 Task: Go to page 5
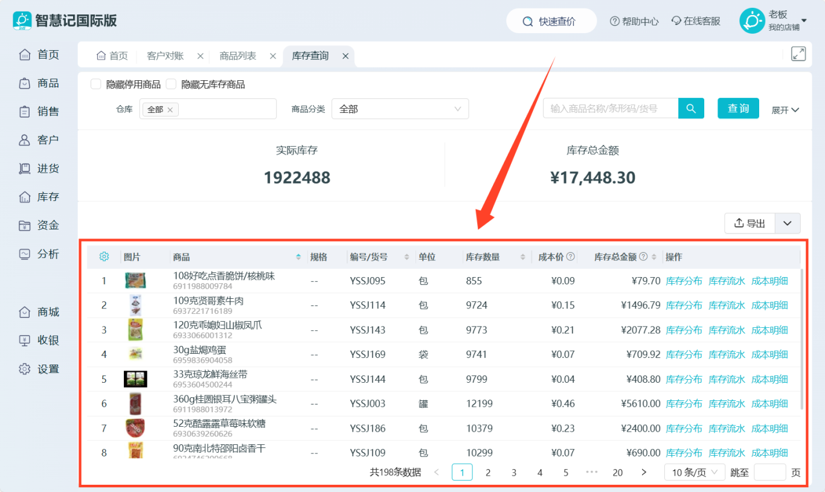click(566, 473)
